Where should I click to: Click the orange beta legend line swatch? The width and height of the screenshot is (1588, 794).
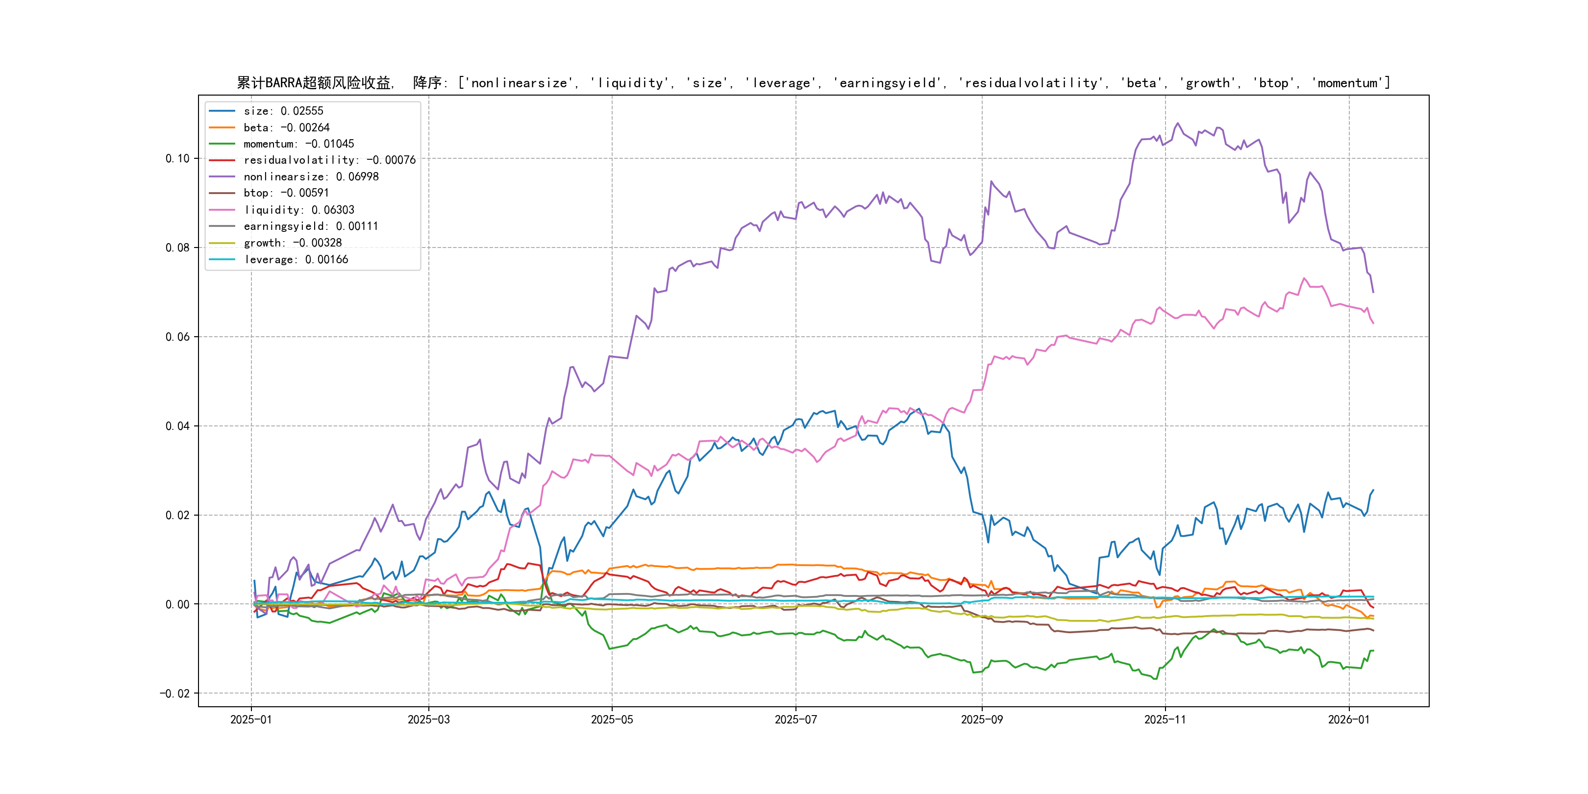[x=222, y=127]
